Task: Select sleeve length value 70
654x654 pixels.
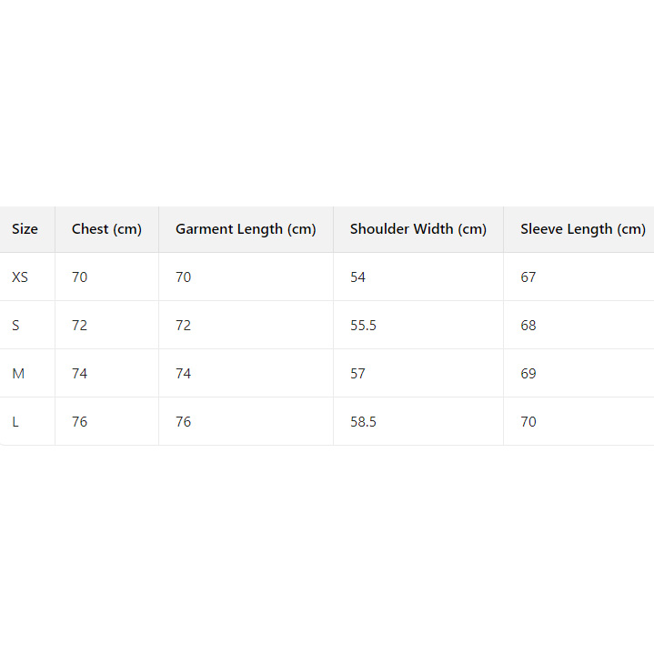Action: coord(528,422)
